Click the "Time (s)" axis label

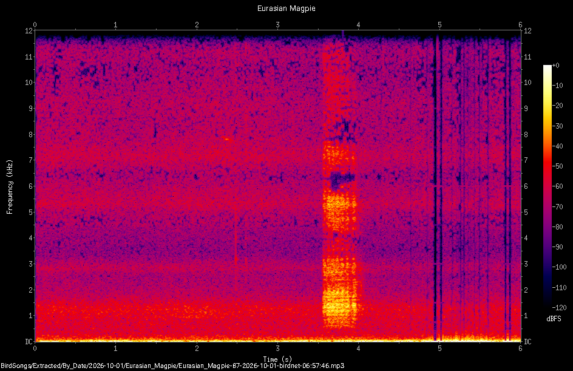coord(277,359)
